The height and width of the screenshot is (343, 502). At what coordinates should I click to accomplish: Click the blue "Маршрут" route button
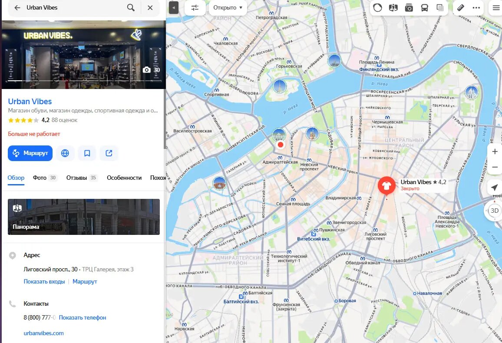(x=30, y=153)
